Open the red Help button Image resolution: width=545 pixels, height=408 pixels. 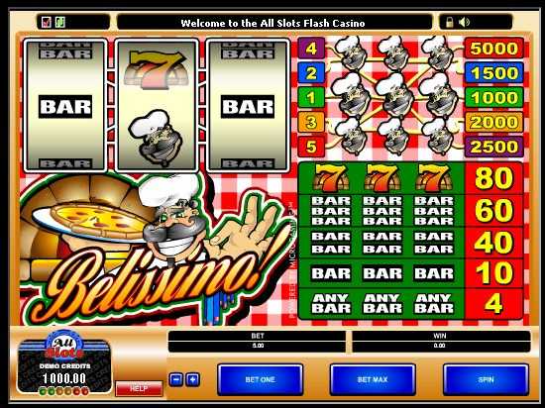139,388
